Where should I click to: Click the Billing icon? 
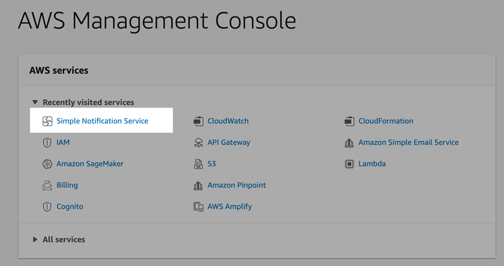point(47,185)
